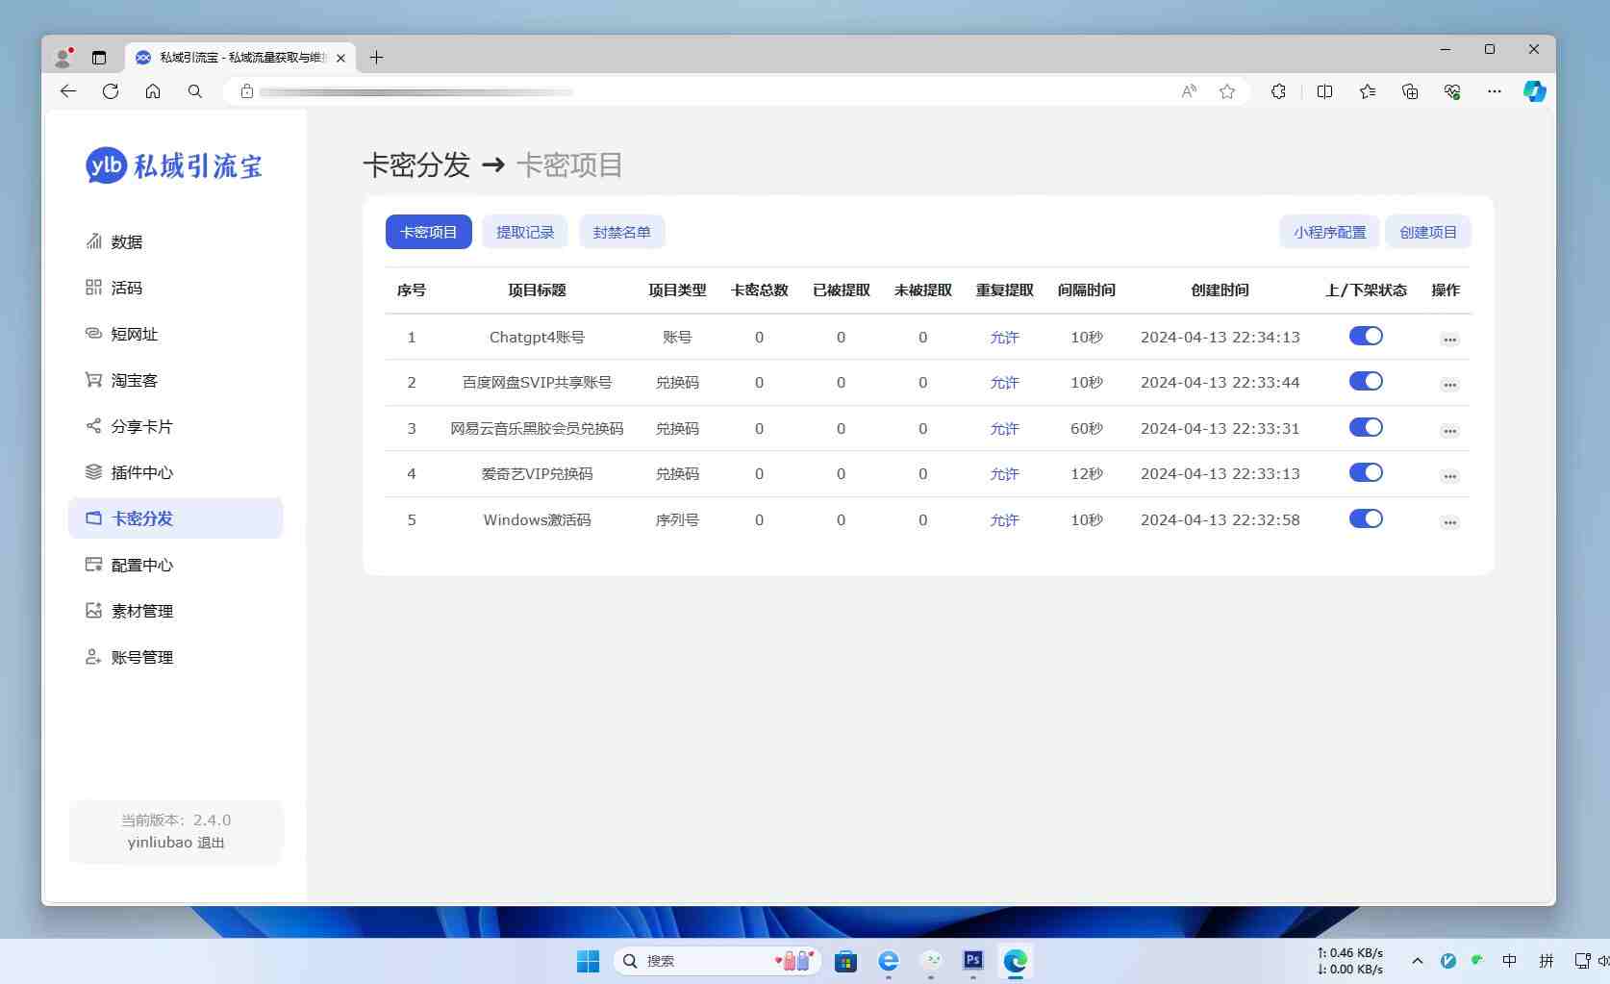Open the browser settings ellipsis menu
The image size is (1610, 984).
click(1494, 91)
